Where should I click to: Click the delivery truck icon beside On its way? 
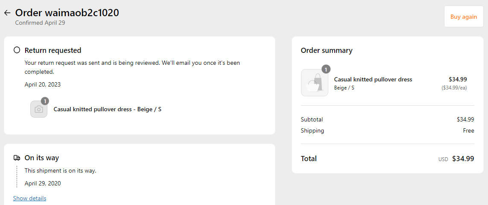point(17,158)
